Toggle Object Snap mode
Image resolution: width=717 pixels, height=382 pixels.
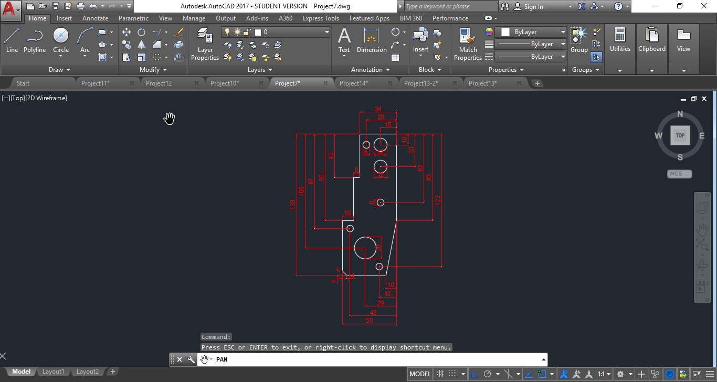pyautogui.click(x=543, y=374)
